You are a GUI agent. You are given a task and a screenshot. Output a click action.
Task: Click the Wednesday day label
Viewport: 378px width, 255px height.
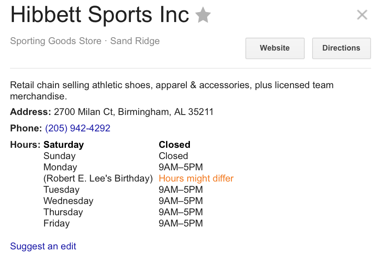click(x=68, y=201)
